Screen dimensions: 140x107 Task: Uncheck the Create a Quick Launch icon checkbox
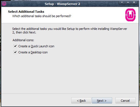coord(15,46)
